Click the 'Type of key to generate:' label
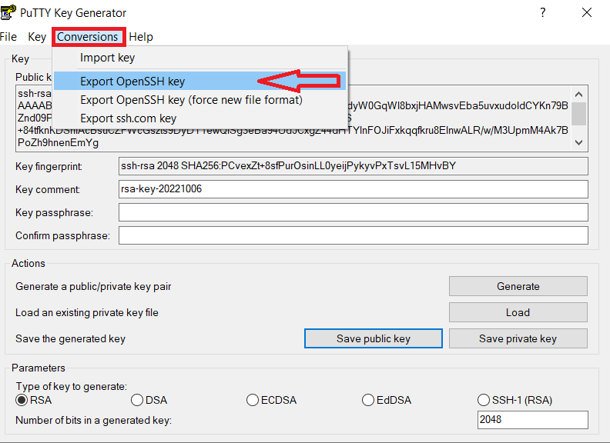The width and height of the screenshot is (610, 443). tap(71, 386)
